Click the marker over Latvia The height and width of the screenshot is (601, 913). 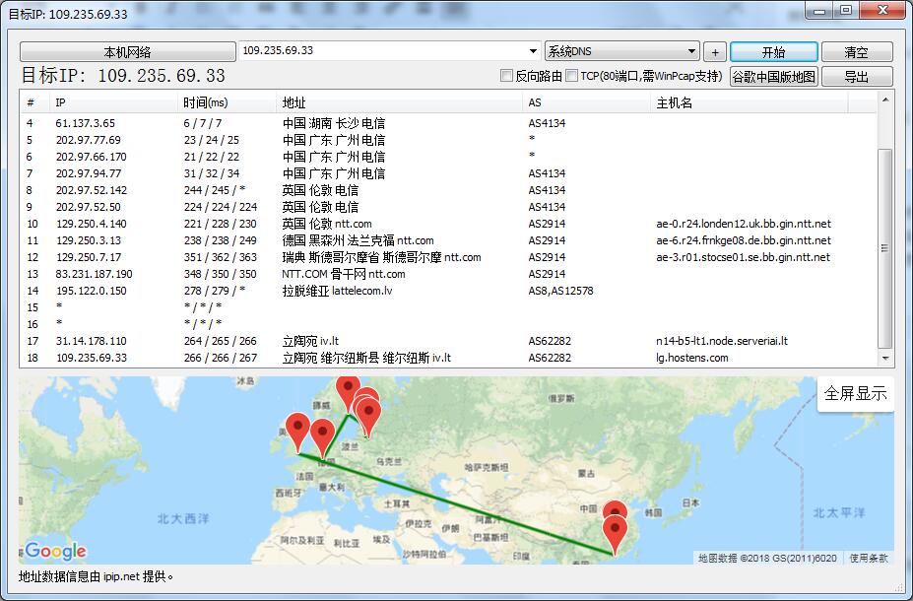366,394
